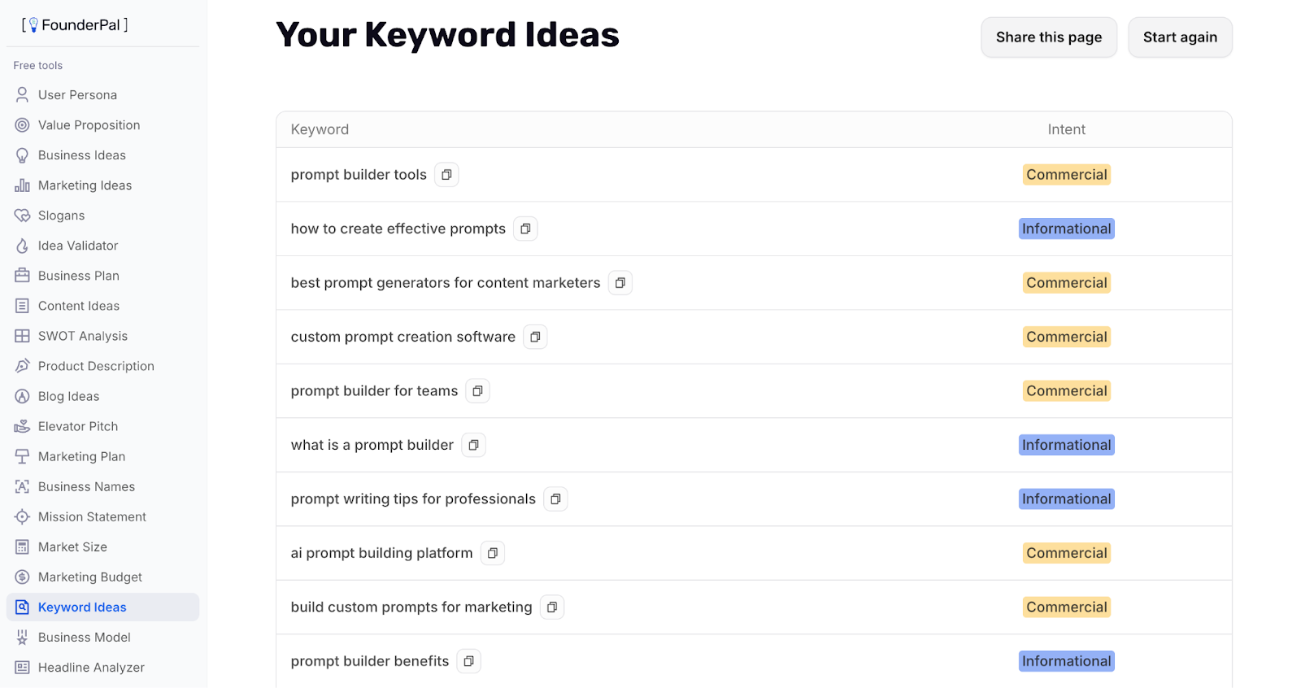Copy 'custom prompt creation software' keyword
Viewport: 1301px width, 688px height.
click(535, 337)
